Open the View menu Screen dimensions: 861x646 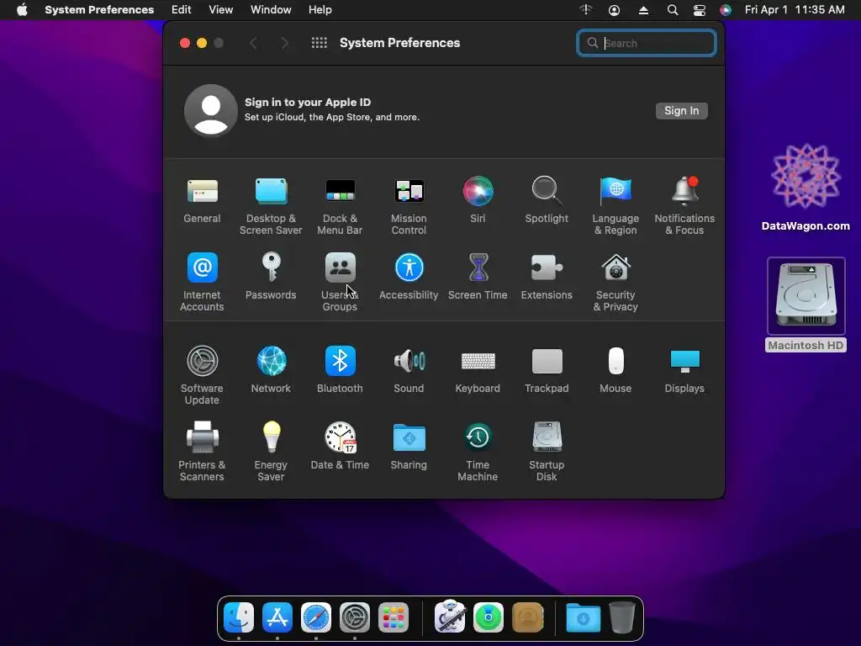click(221, 10)
